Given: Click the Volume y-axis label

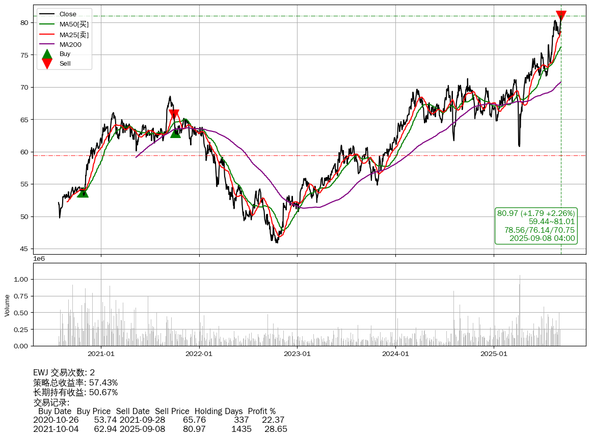Looking at the screenshot, I should coord(7,305).
